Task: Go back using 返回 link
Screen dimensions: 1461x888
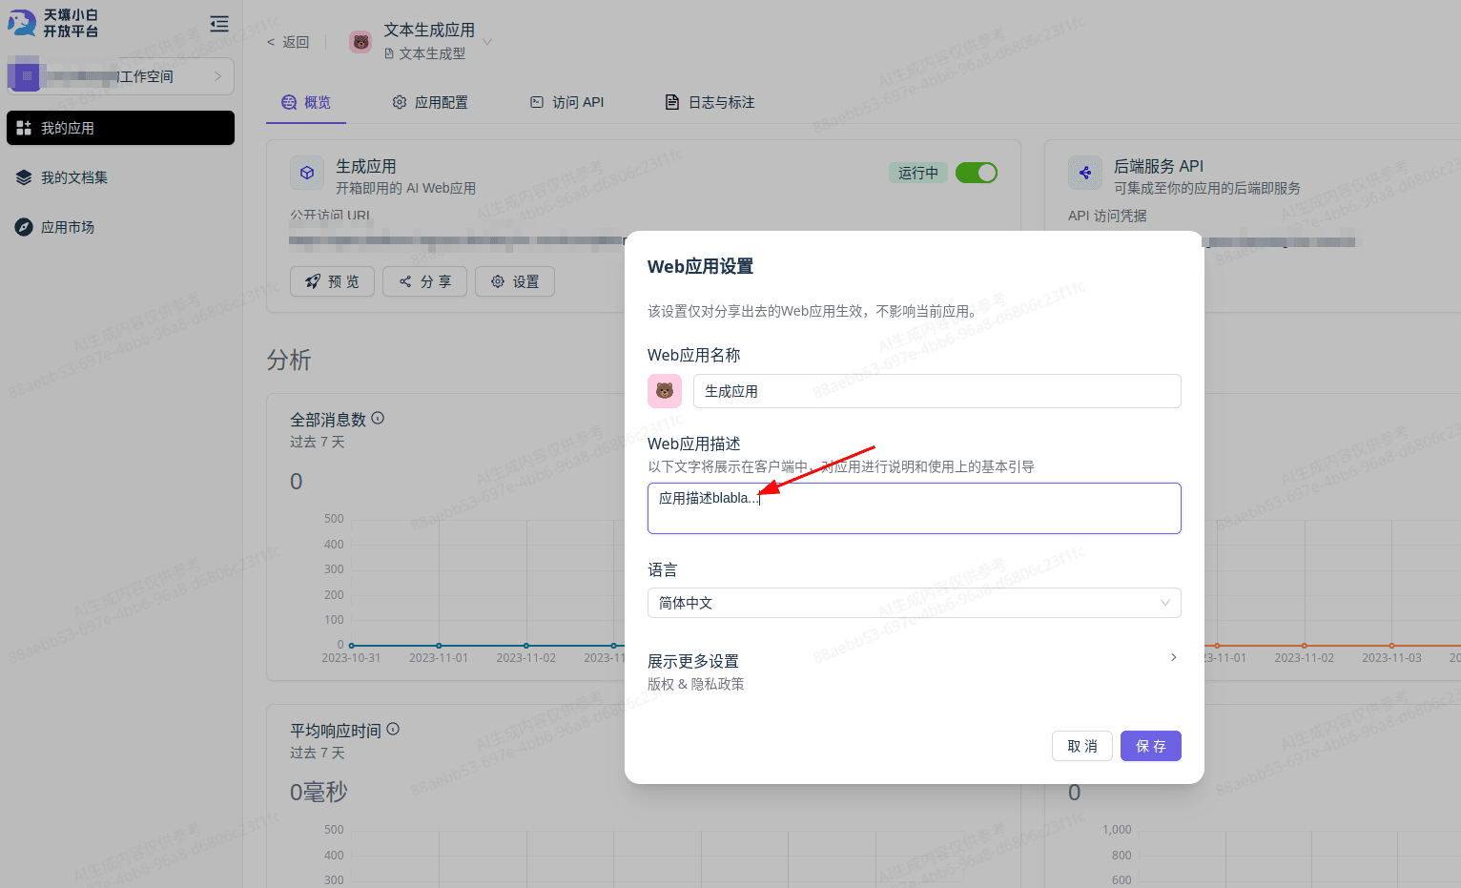Action: 288,42
